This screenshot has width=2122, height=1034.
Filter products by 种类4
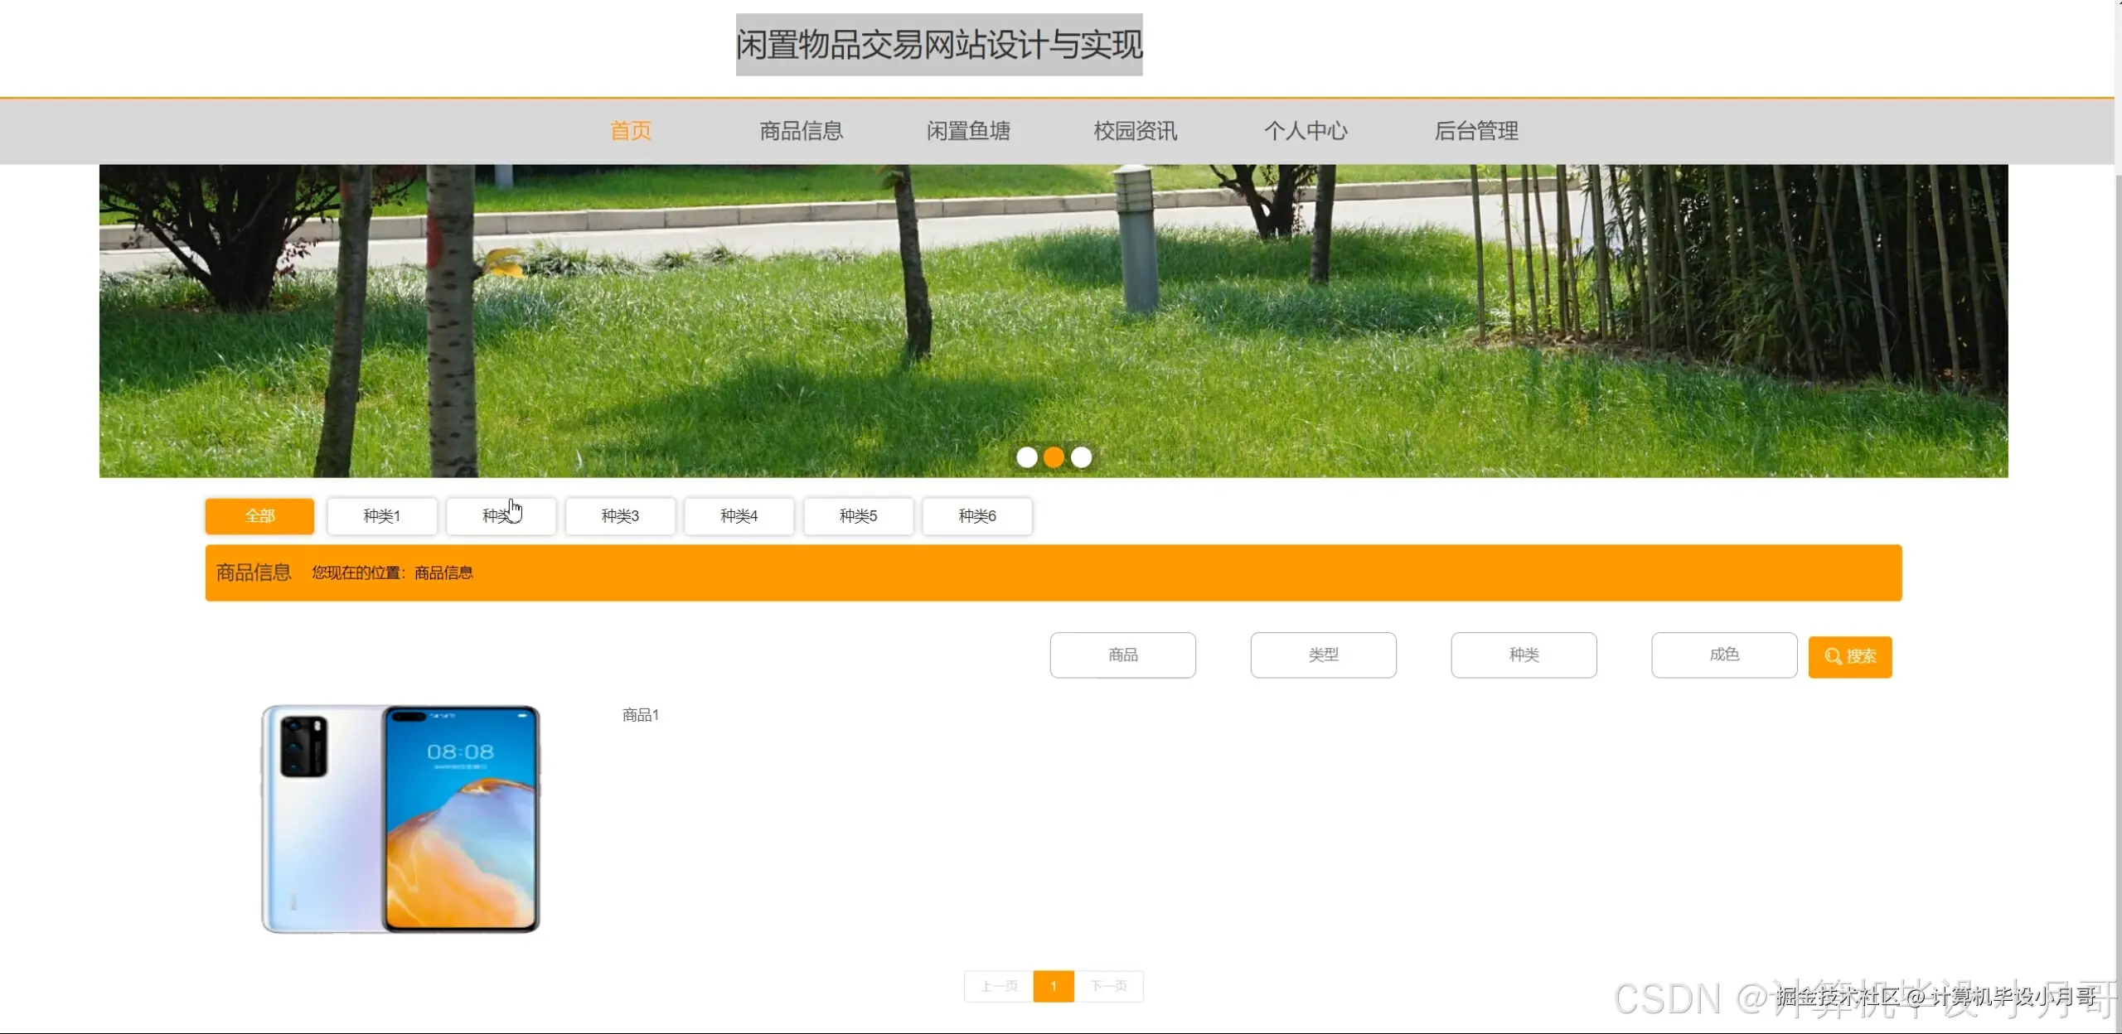[x=739, y=516]
